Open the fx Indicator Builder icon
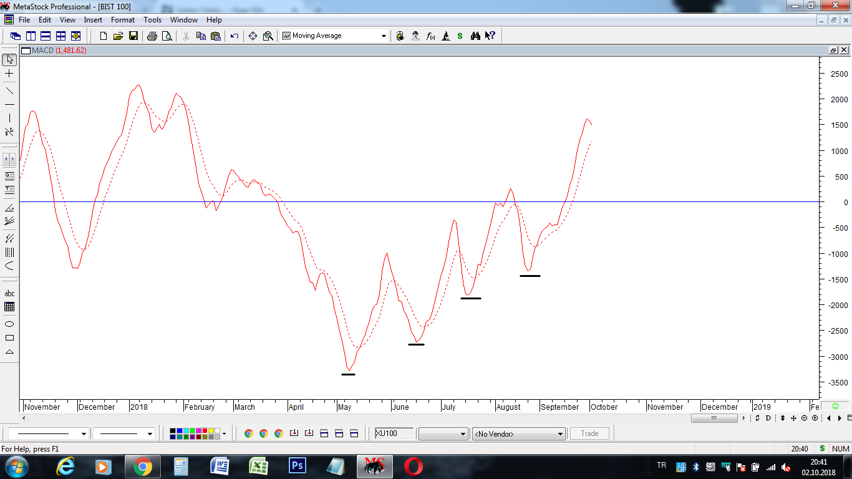852x479 pixels. (430, 36)
